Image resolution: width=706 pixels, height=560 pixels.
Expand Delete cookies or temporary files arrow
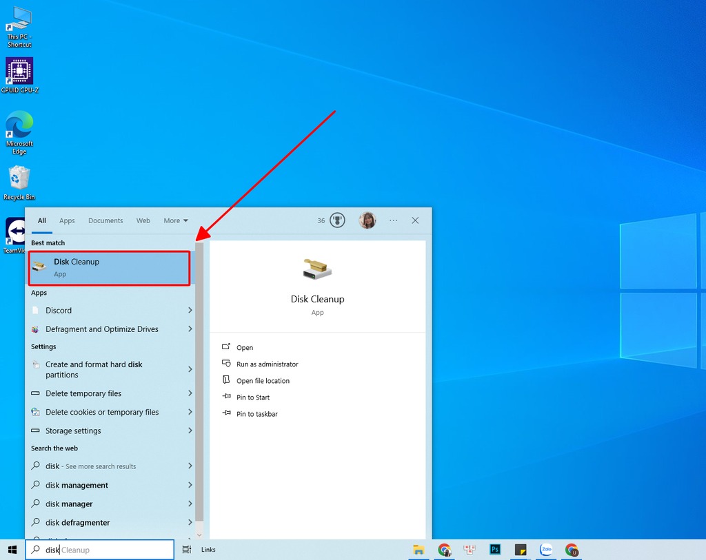190,412
